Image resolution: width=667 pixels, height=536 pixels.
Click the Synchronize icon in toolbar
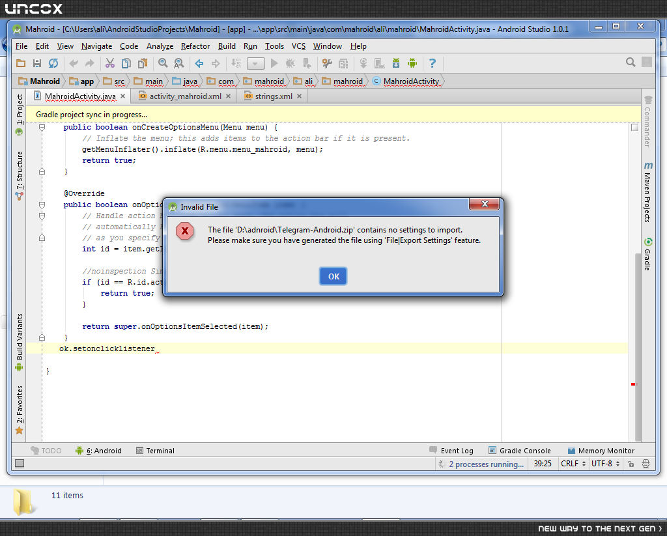click(53, 63)
